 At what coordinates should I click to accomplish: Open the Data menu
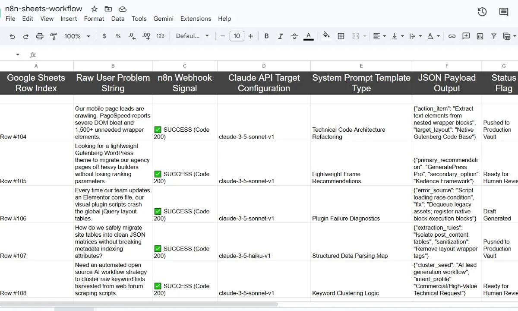[118, 19]
